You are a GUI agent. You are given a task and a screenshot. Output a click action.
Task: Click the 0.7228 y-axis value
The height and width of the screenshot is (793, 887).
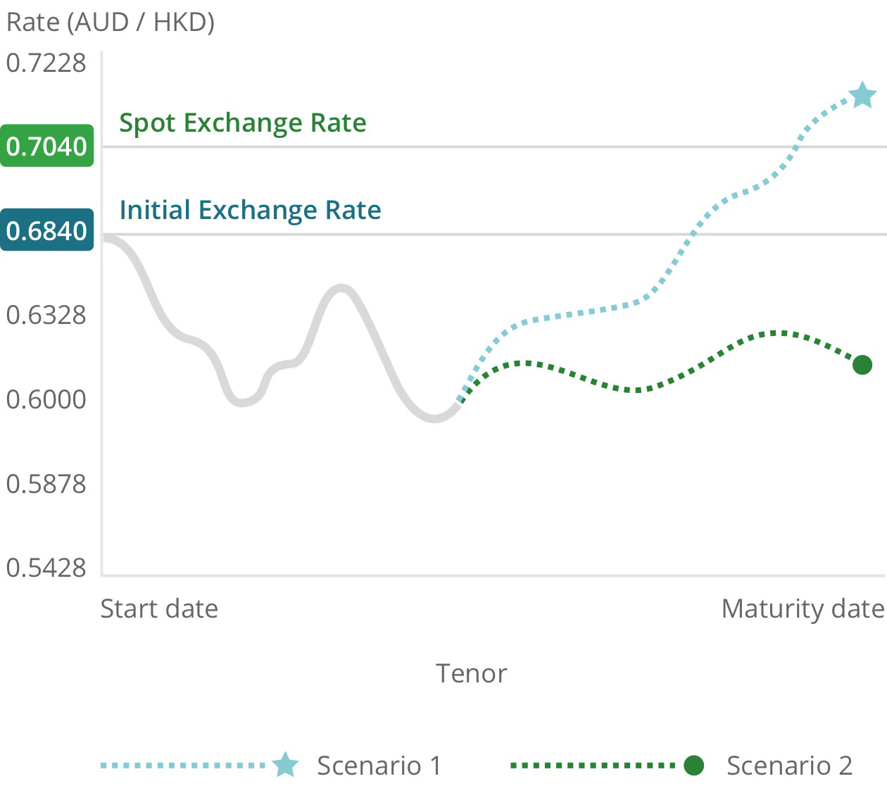(46, 63)
